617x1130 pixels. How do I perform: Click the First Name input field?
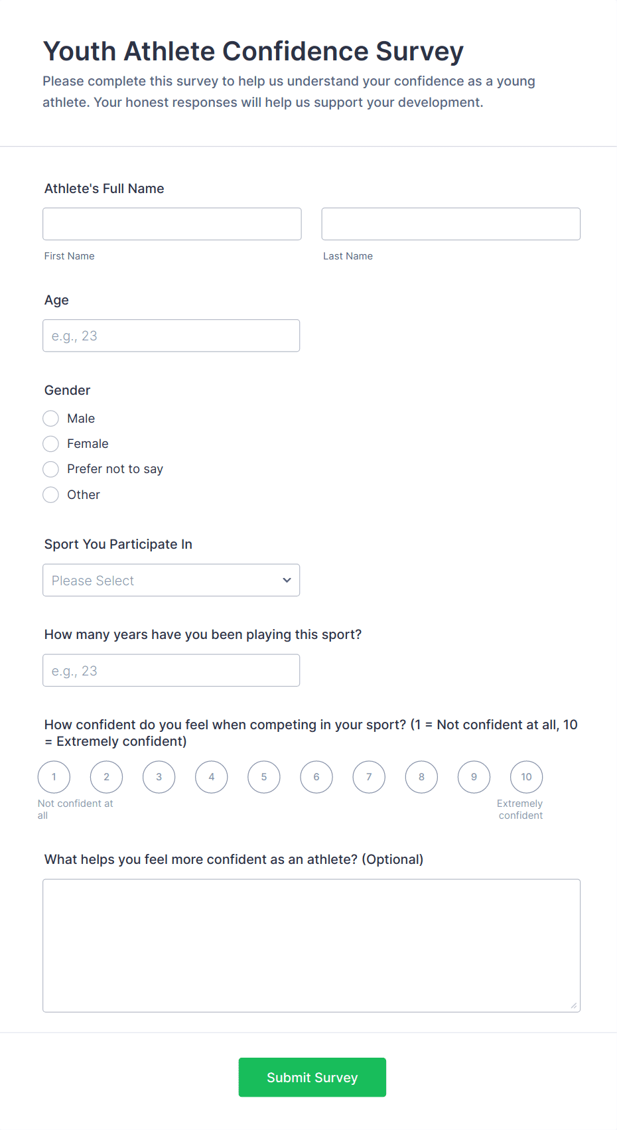click(x=172, y=224)
